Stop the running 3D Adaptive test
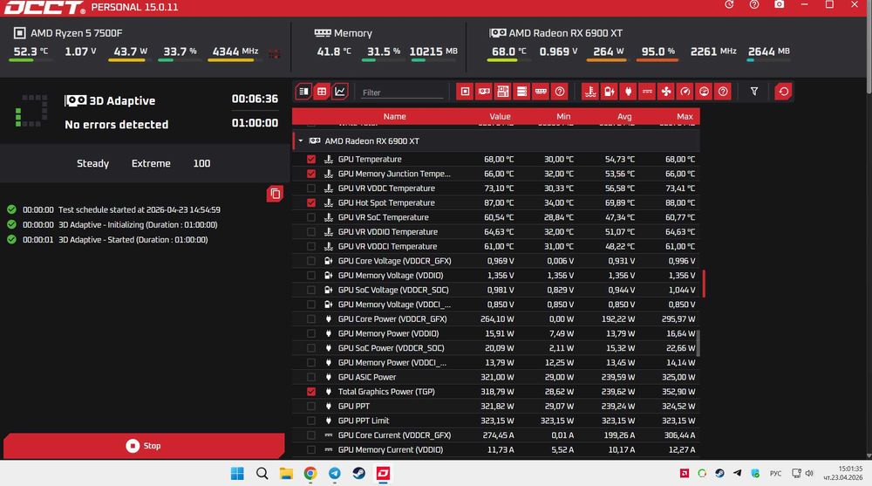The image size is (872, 486). point(144,445)
